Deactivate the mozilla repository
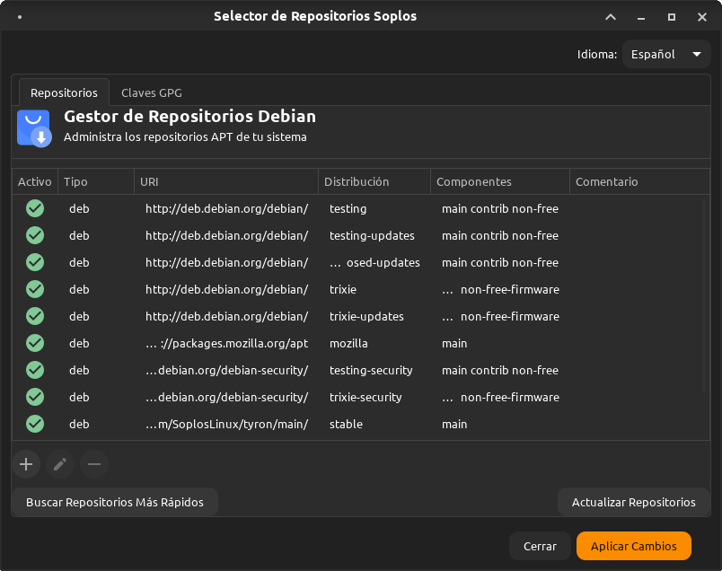The width and height of the screenshot is (722, 571). coord(34,343)
